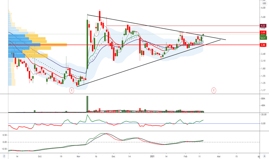The image size is (269, 159).
Task: Click the longest volume profile bar
Action: click(38, 45)
